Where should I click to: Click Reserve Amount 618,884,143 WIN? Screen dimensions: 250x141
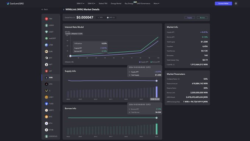click(x=200, y=83)
